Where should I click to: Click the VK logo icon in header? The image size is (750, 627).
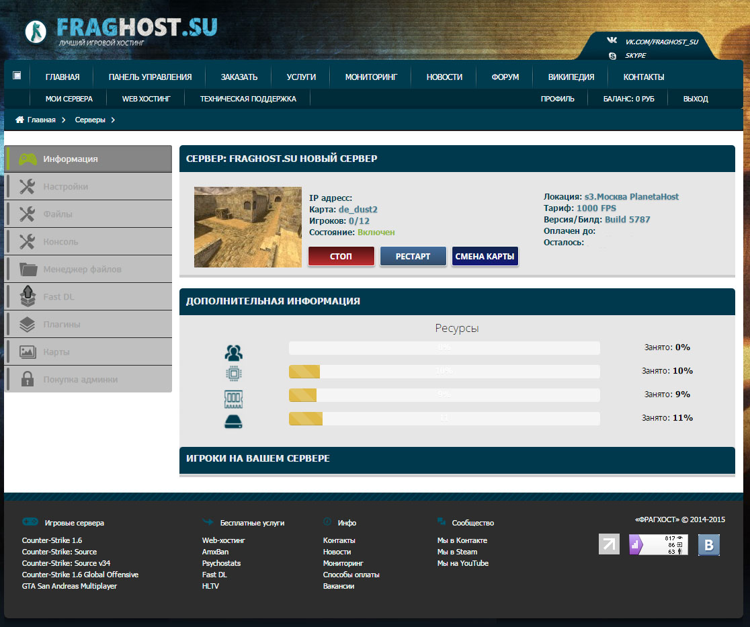pyautogui.click(x=612, y=40)
